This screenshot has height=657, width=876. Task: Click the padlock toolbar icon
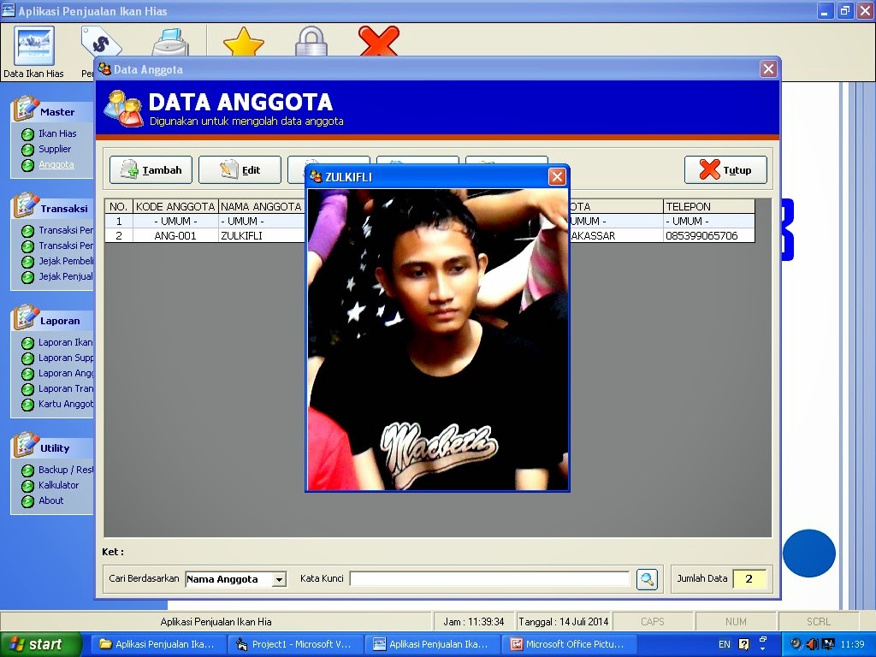311,42
